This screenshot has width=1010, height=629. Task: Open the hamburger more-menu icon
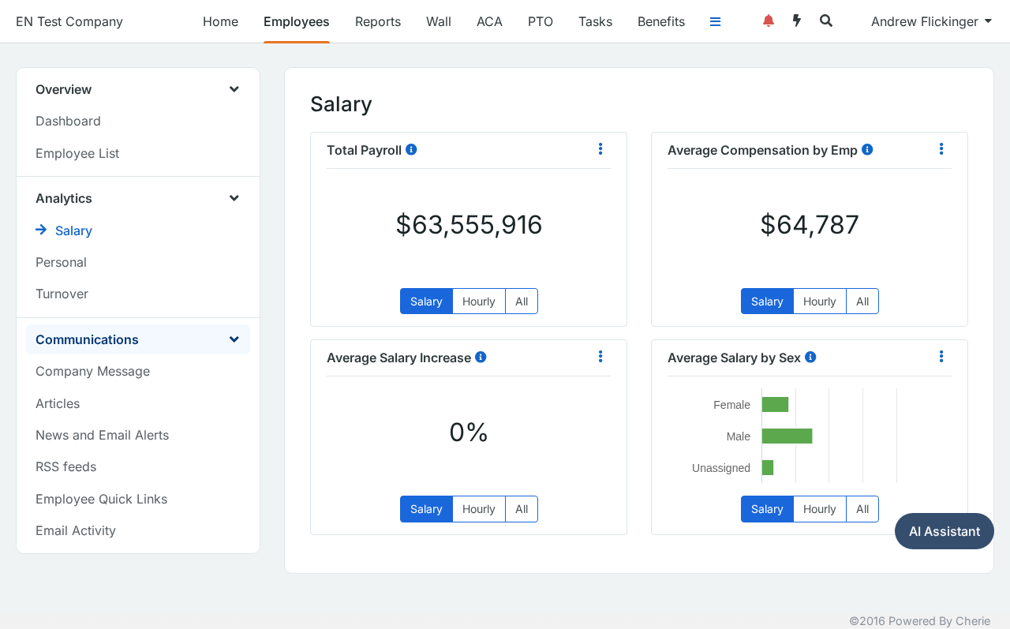(x=715, y=21)
